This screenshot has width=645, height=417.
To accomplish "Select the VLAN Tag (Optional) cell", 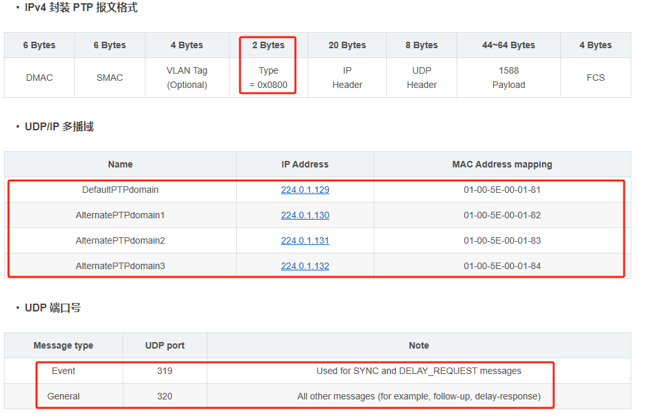I will coord(187,78).
